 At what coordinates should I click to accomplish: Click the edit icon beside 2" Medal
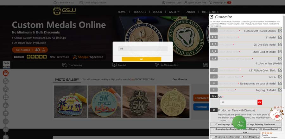[280, 37]
